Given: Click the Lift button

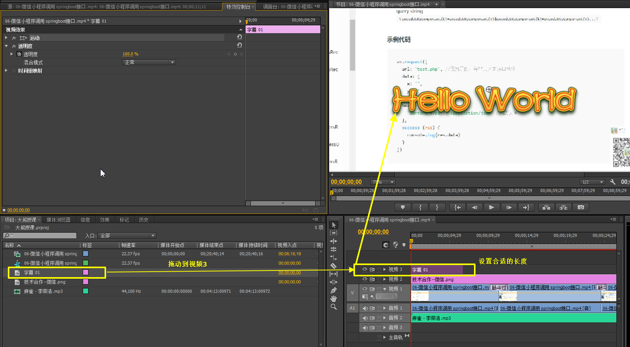Looking at the screenshot, I should tap(546, 207).
